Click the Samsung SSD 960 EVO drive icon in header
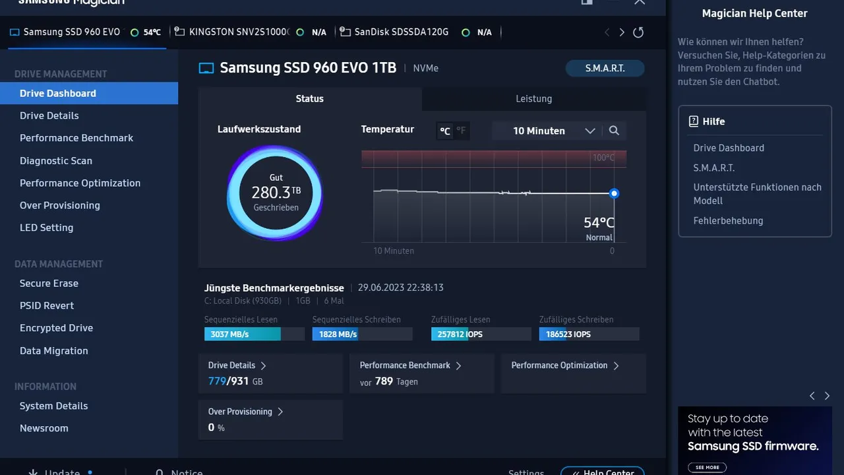Image resolution: width=844 pixels, height=475 pixels. tap(206, 68)
